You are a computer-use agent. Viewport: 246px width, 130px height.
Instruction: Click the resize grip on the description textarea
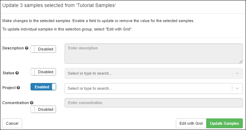coord(241,62)
